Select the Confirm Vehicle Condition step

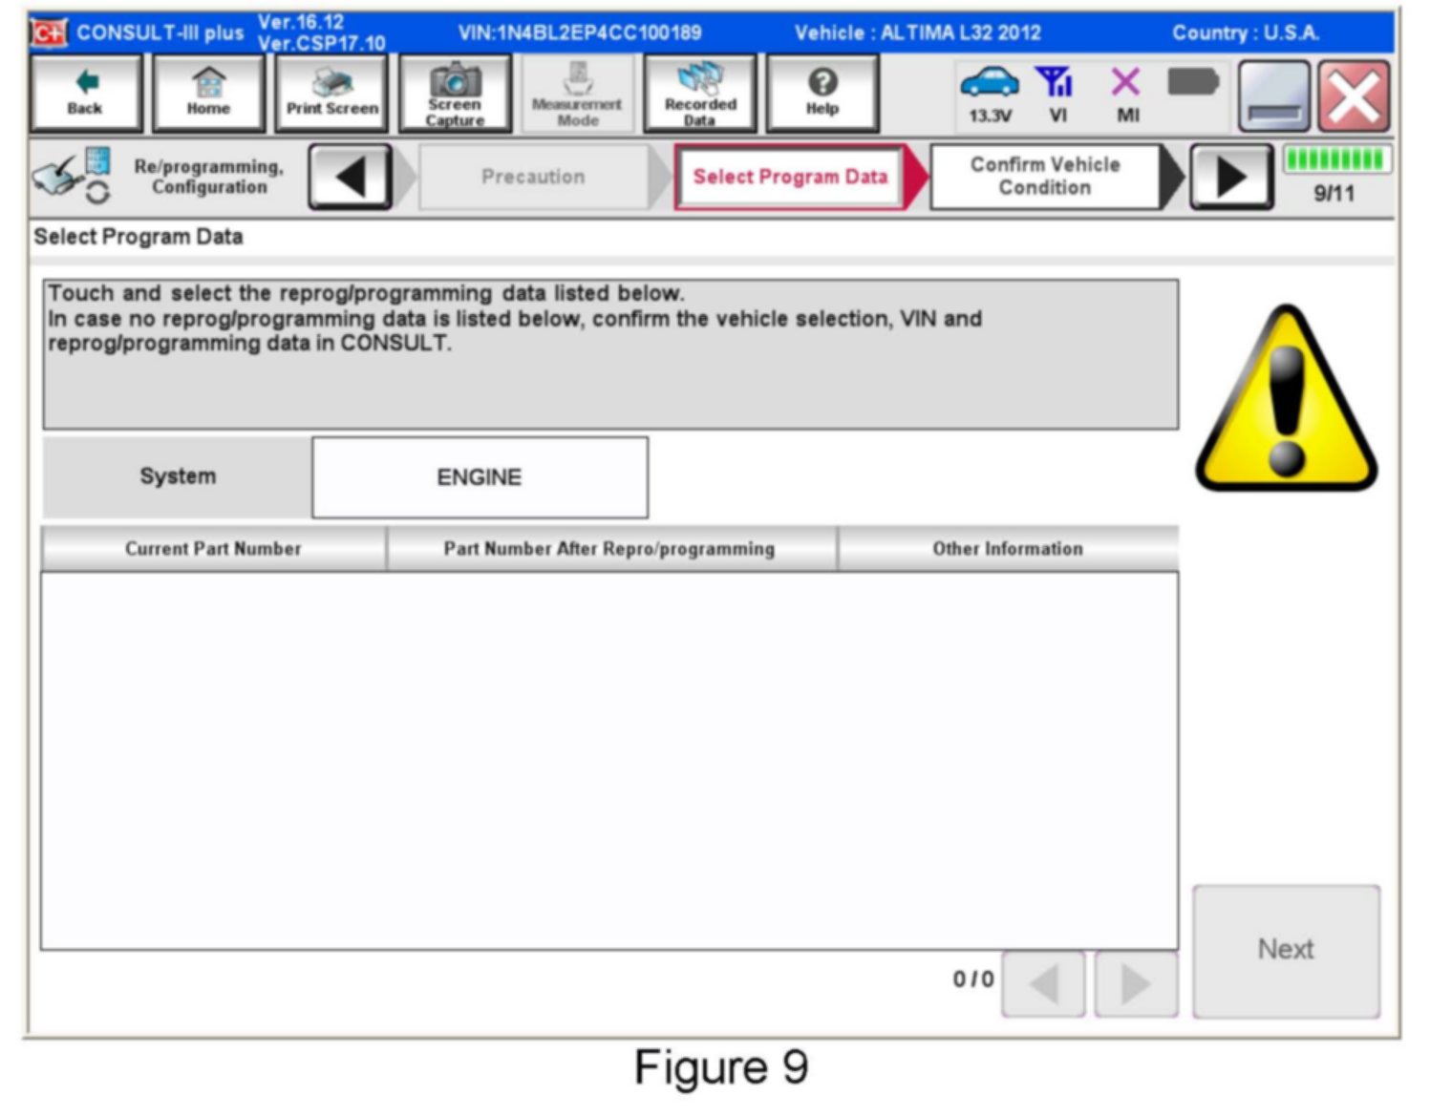1045,177
